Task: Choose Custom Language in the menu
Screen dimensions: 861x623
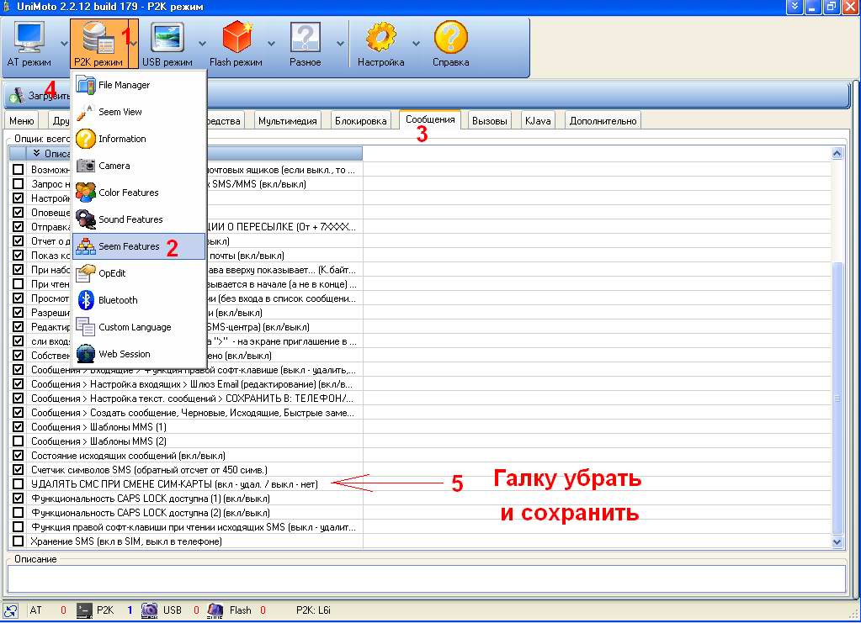Action: coord(140,327)
